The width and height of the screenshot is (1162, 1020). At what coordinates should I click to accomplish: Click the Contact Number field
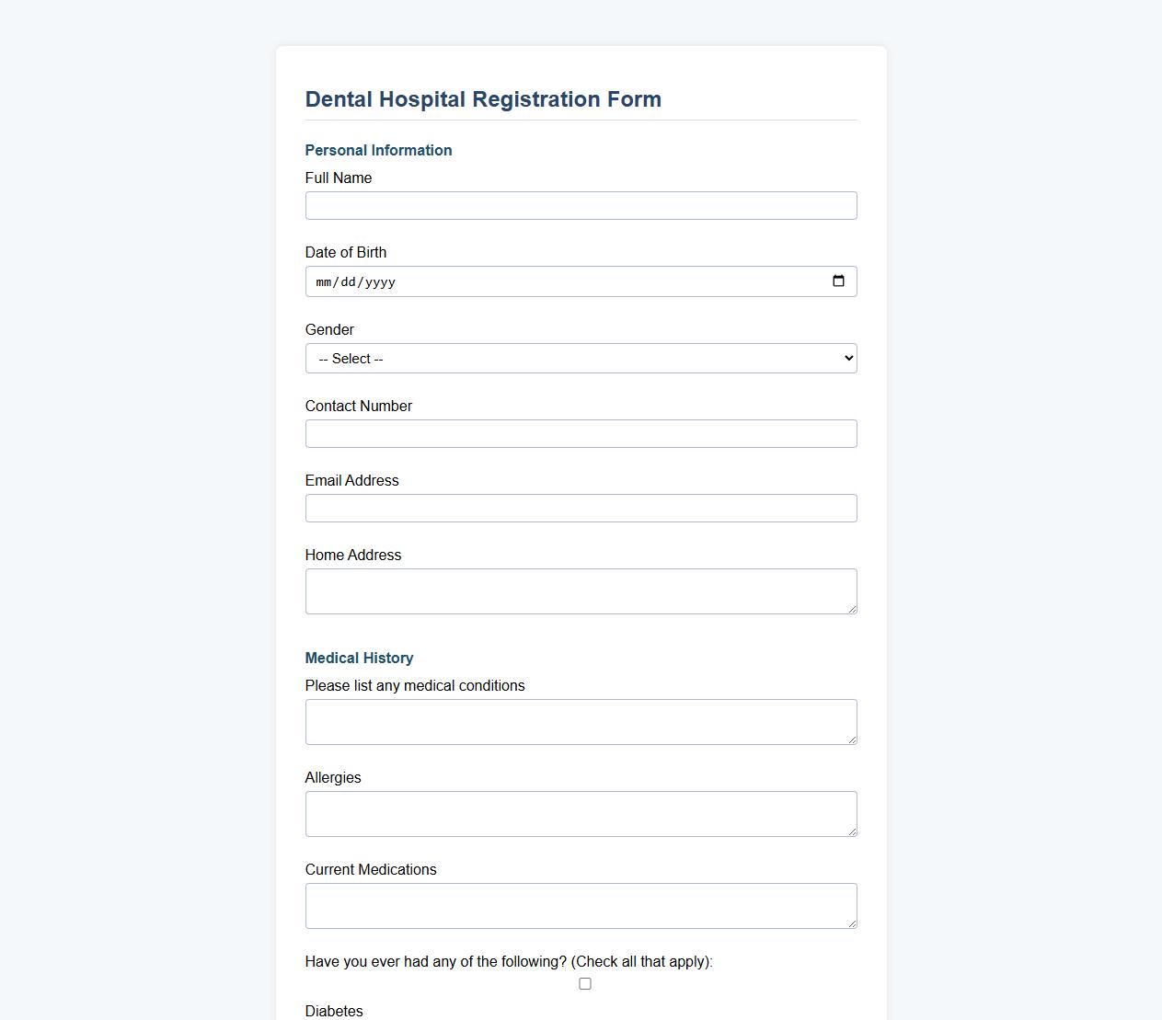(x=581, y=433)
